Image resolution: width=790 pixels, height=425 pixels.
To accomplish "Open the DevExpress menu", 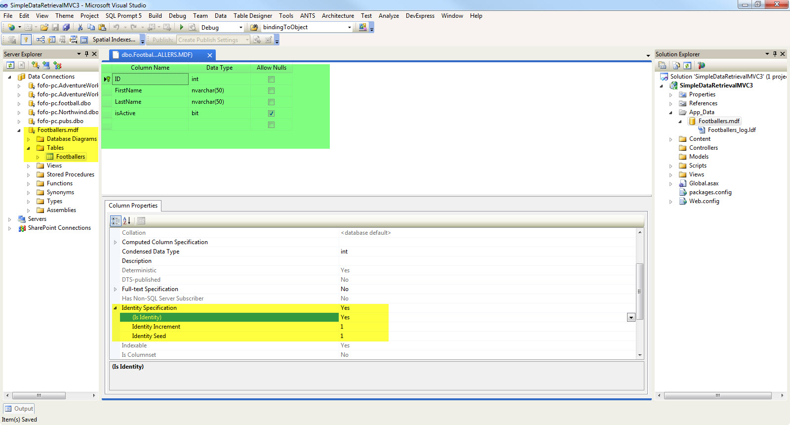I will pos(420,16).
